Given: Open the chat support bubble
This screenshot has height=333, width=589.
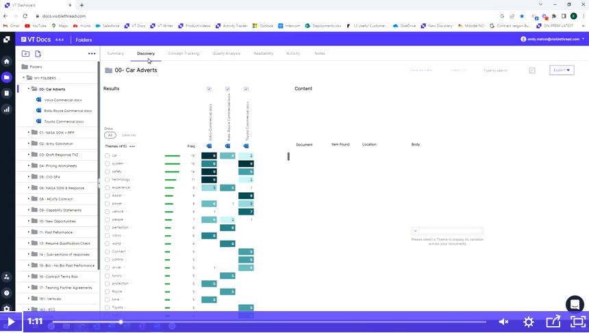Looking at the screenshot, I should coord(574,304).
